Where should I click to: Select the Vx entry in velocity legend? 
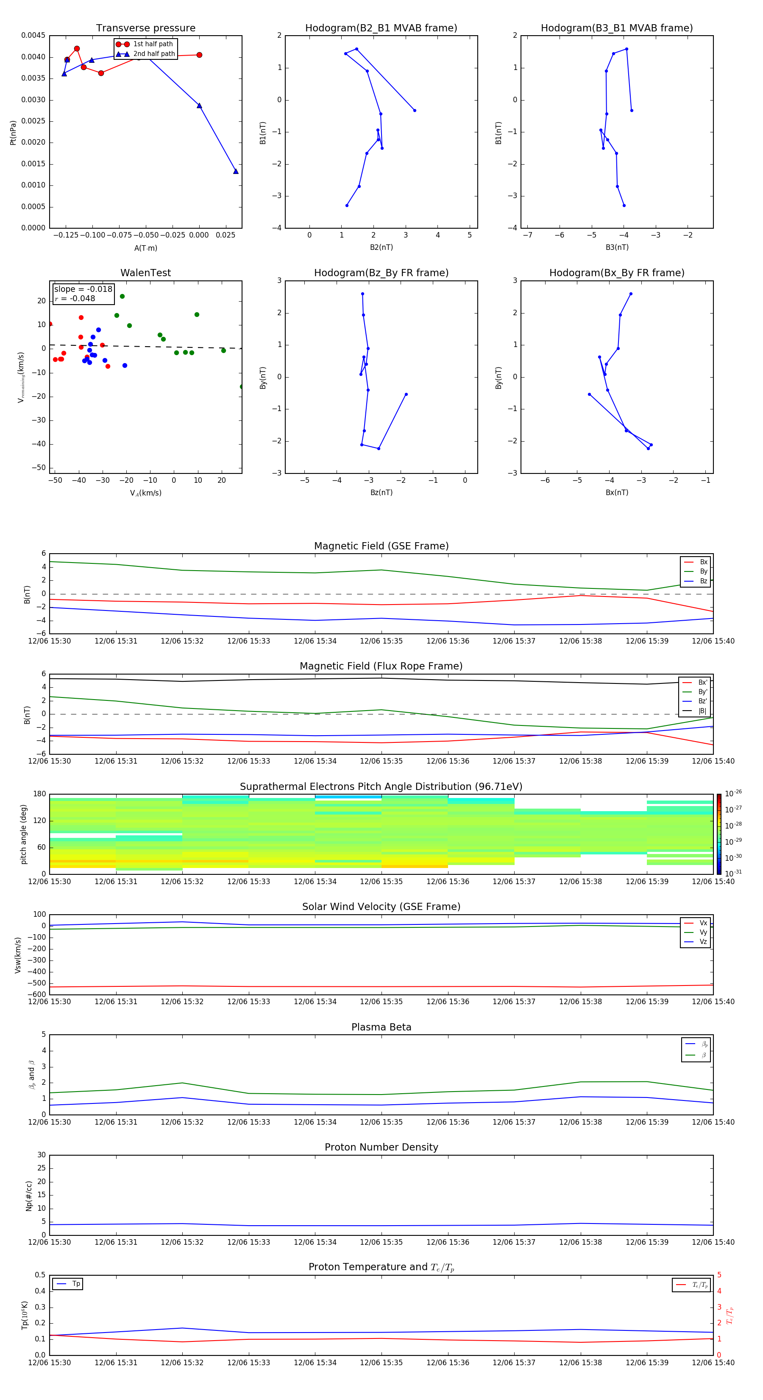tap(696, 923)
